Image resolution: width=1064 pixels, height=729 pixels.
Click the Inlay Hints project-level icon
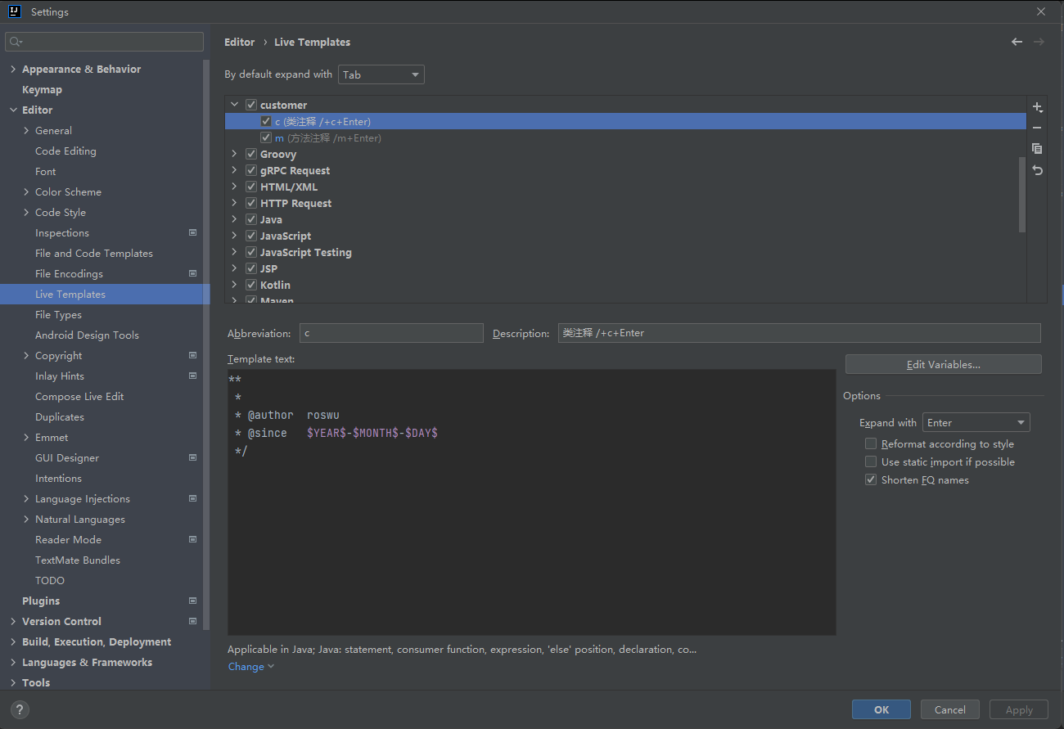pyautogui.click(x=193, y=376)
